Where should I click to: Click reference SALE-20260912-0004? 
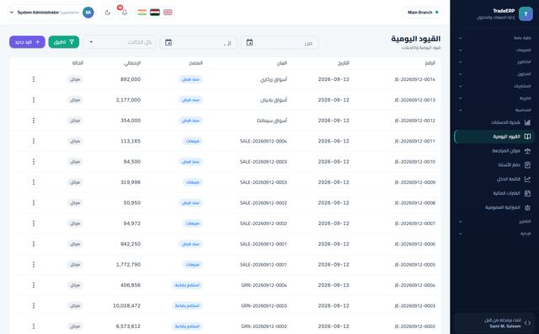264,141
